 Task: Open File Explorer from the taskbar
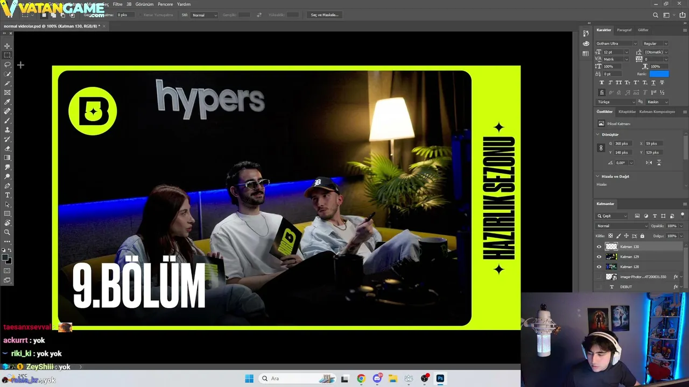[x=393, y=378]
